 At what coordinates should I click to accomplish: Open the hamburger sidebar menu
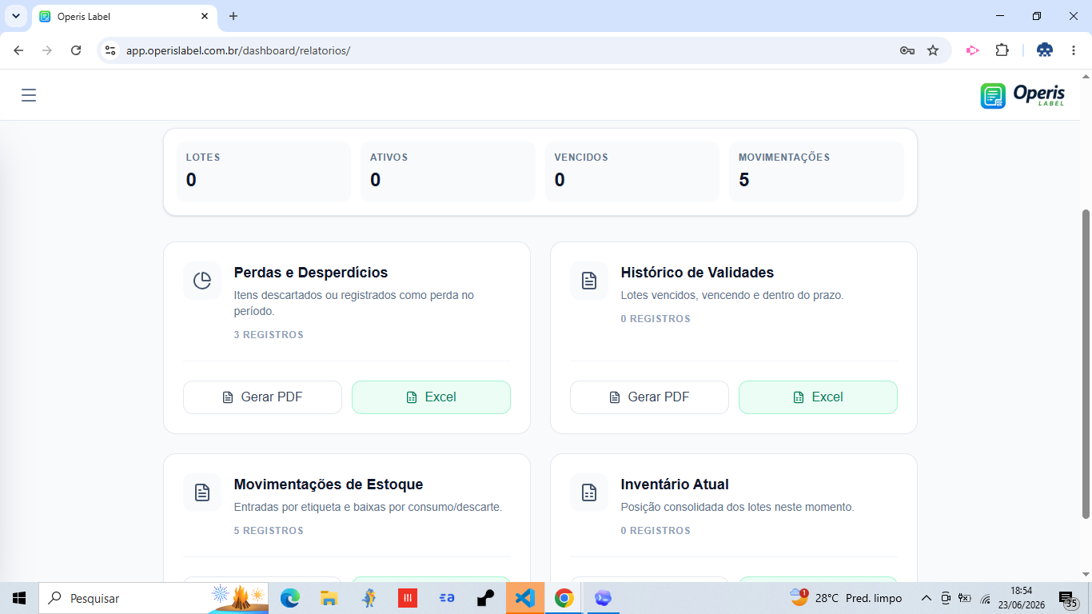tap(29, 95)
